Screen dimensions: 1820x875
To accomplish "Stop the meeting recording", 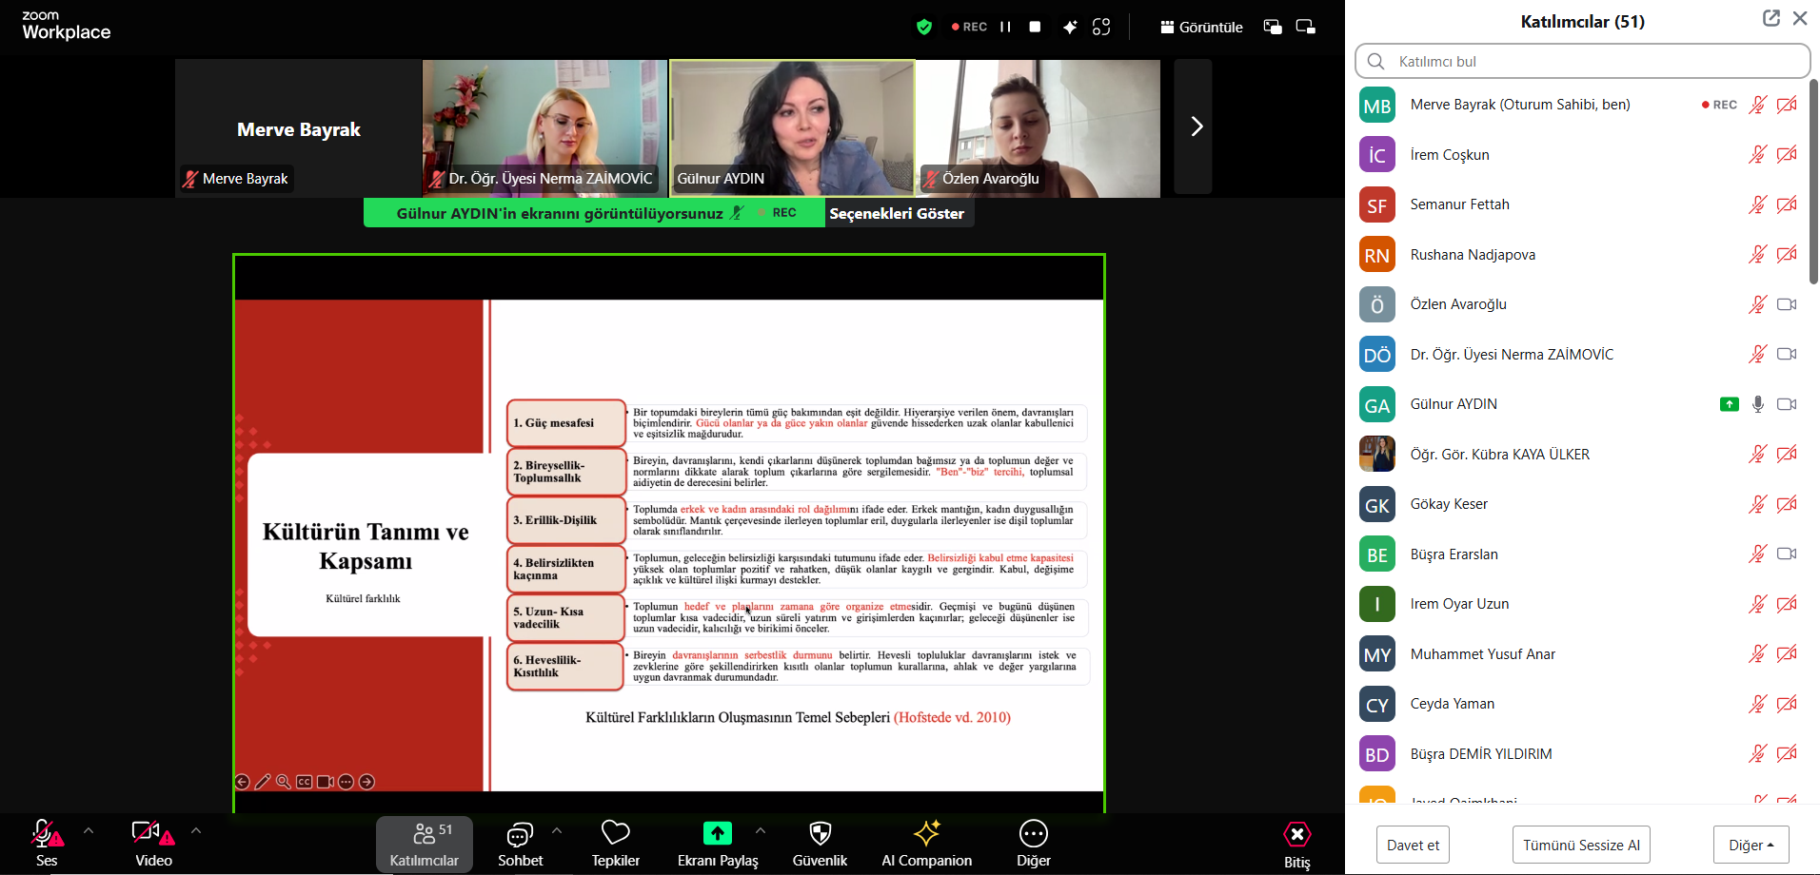I will 1035,27.
